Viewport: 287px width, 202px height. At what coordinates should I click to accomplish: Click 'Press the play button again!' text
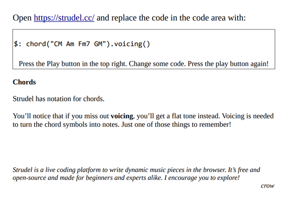[228, 64]
